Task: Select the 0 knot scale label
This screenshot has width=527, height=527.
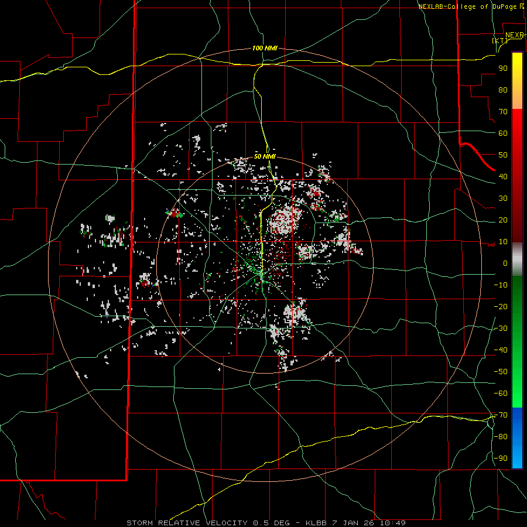Action: pyautogui.click(x=505, y=263)
